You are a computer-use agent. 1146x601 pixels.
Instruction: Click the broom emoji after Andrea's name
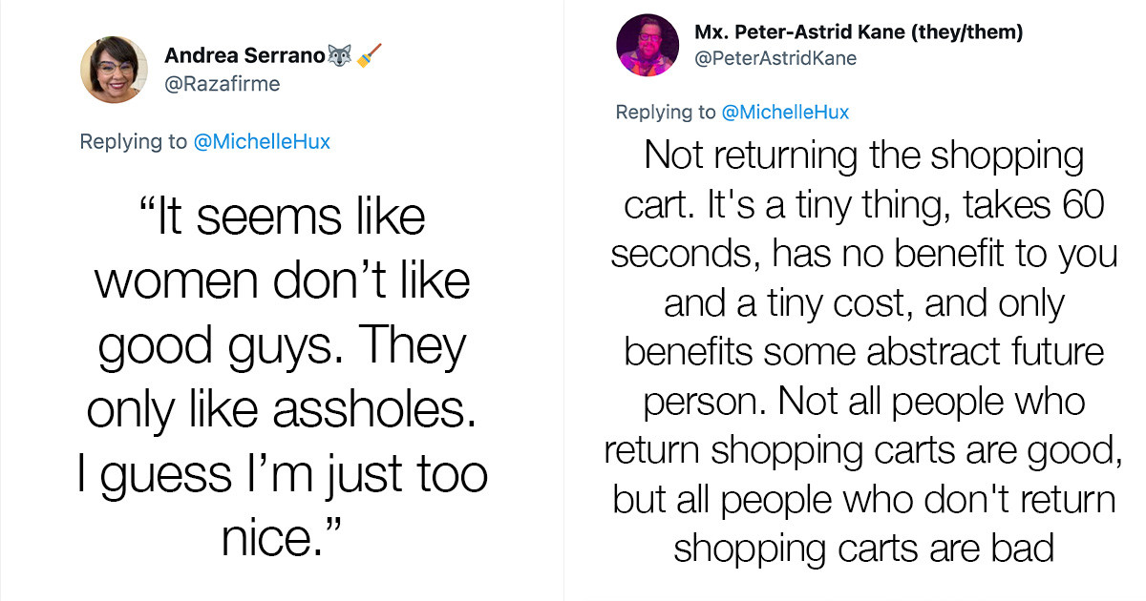368,55
